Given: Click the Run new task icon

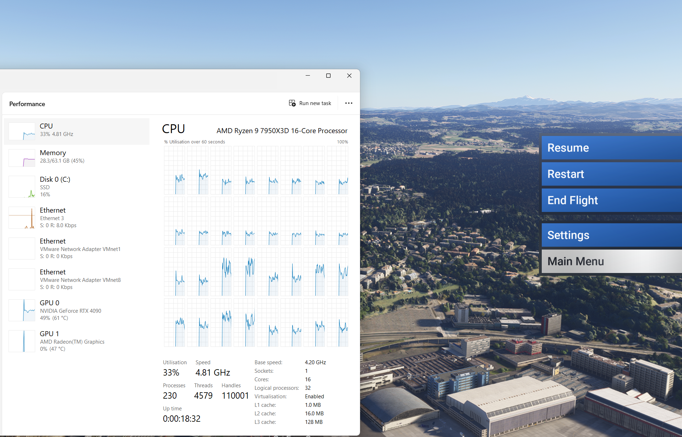Looking at the screenshot, I should 292,103.
